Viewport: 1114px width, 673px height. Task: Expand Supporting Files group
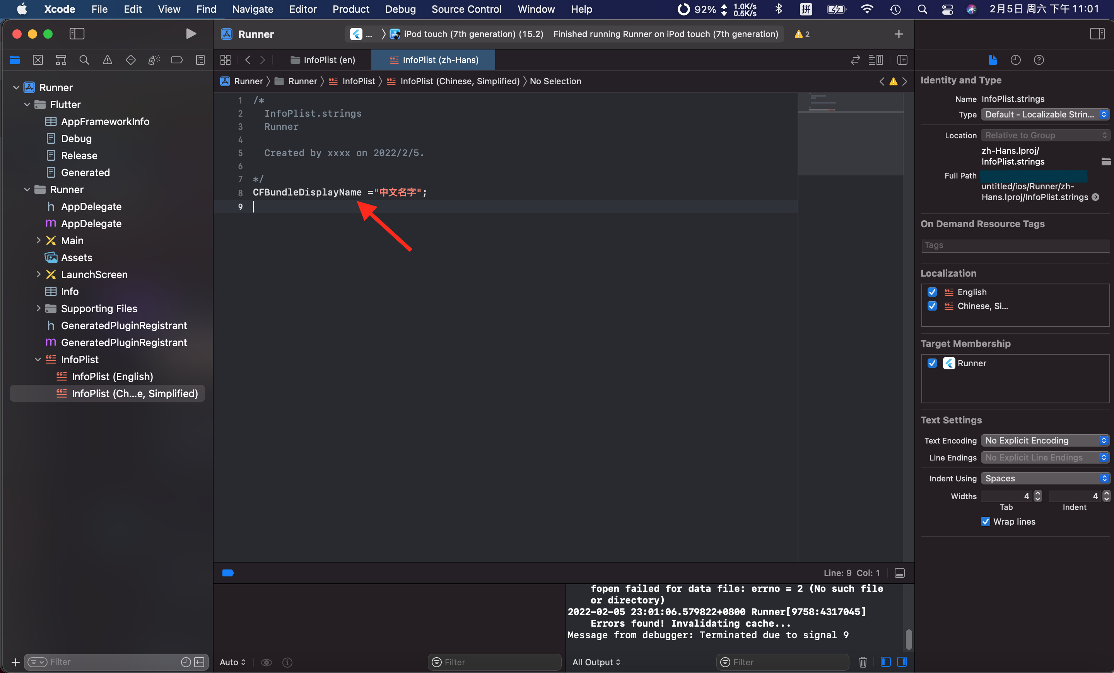click(x=38, y=308)
